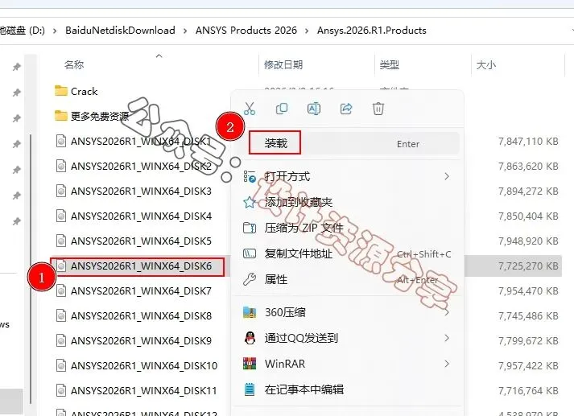The height and width of the screenshot is (416, 574).
Task: Click the QQ penguin icon
Action: coord(250,338)
